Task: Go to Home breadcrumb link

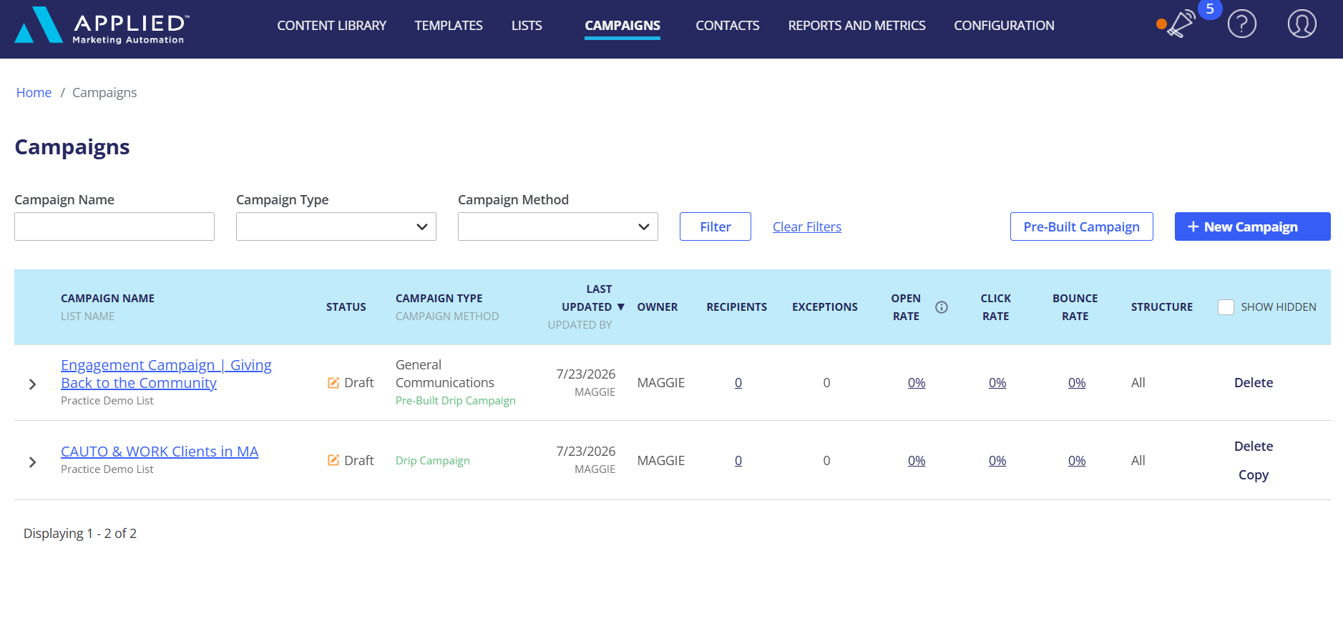Action: pos(34,93)
